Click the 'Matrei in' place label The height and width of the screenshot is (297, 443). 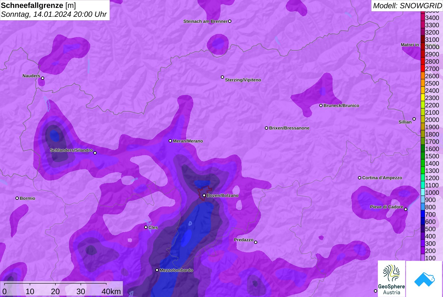[410, 45]
